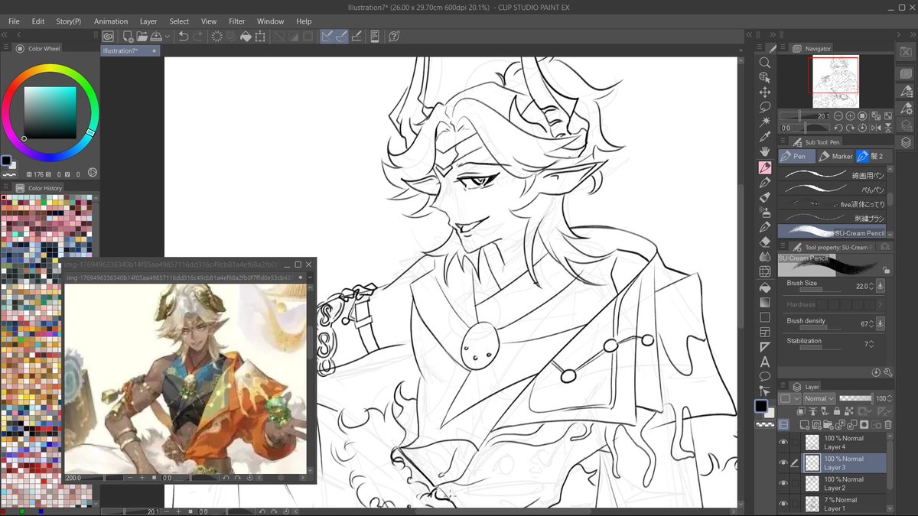Screen dimensions: 918x516
Task: Click the New layer folder icon
Action: click(829, 424)
